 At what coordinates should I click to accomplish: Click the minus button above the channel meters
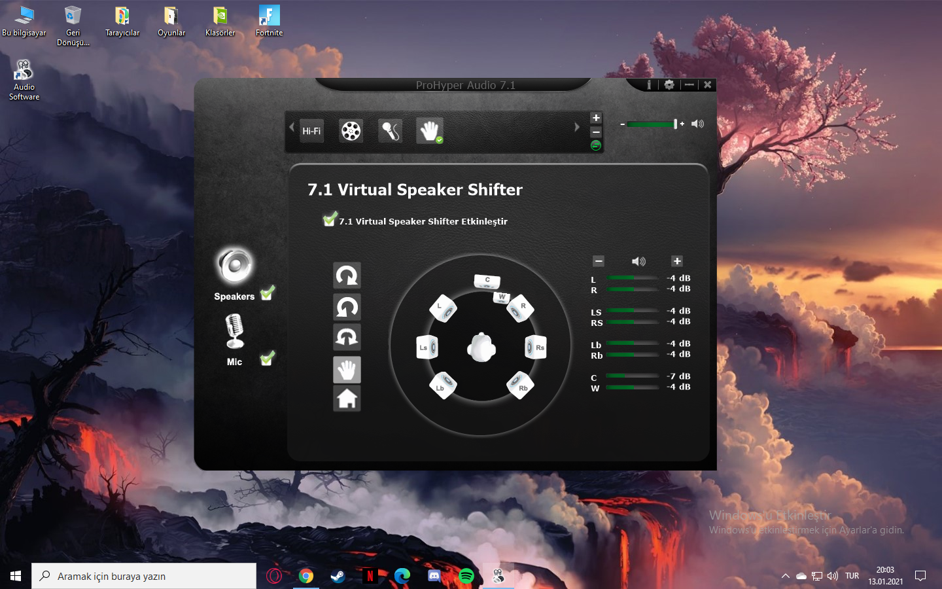[599, 261]
